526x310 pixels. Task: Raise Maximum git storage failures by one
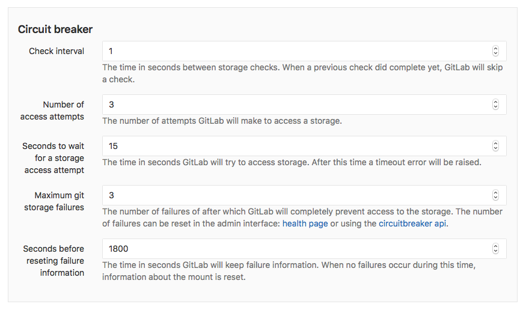coord(495,193)
